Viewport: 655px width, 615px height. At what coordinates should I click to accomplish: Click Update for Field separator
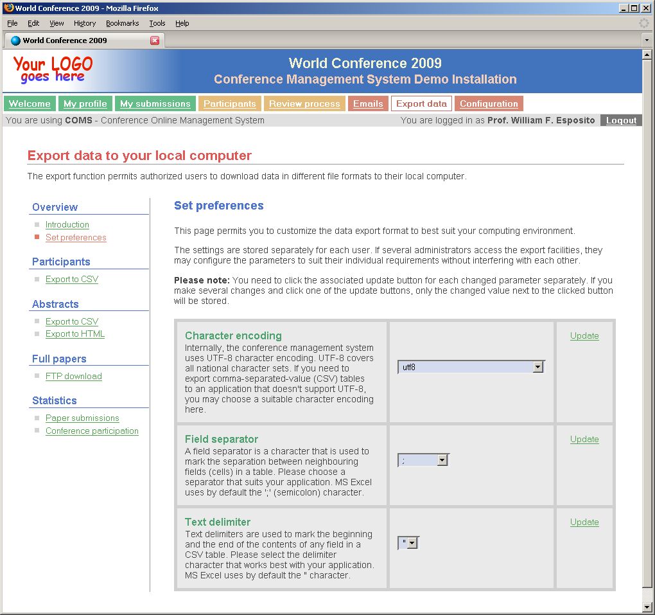tap(584, 440)
